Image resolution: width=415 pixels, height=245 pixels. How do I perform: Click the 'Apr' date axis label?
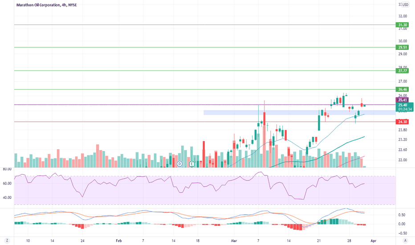(x=373, y=241)
